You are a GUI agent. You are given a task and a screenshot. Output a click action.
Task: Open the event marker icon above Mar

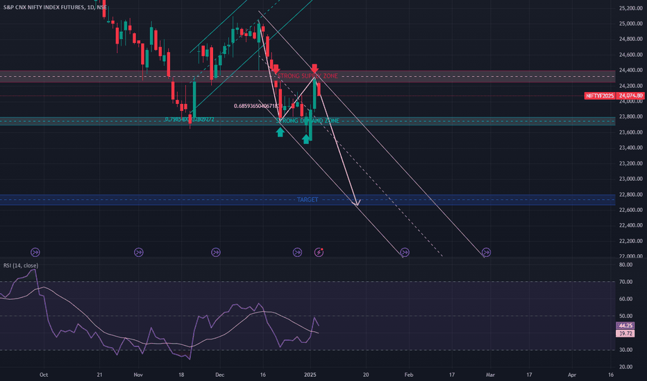coord(487,252)
